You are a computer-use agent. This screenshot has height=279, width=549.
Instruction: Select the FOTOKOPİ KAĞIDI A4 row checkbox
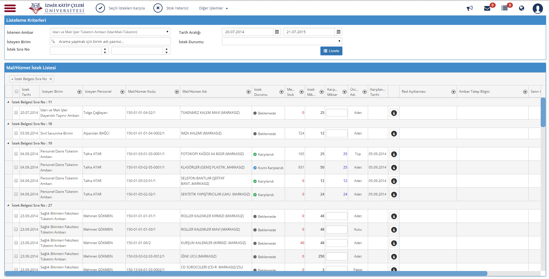(16, 154)
